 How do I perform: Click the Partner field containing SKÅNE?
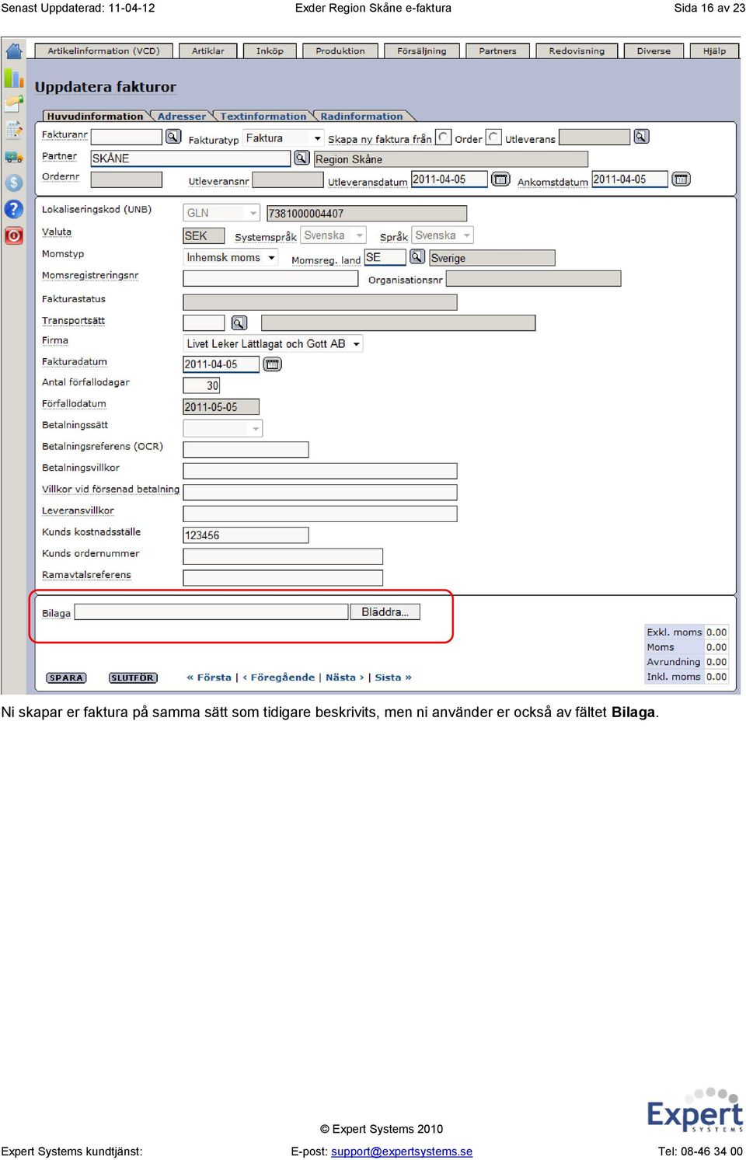pyautogui.click(x=190, y=158)
